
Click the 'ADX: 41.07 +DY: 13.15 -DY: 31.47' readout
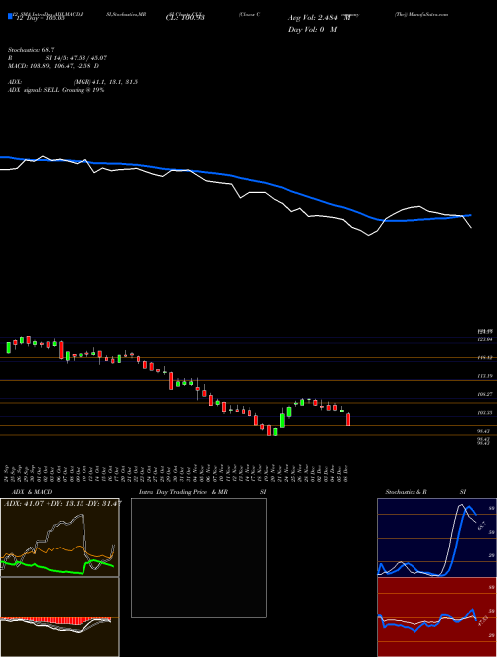click(63, 503)
